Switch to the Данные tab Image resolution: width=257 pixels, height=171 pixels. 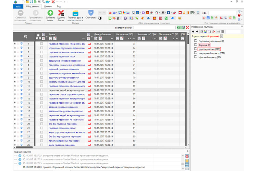(48, 6)
